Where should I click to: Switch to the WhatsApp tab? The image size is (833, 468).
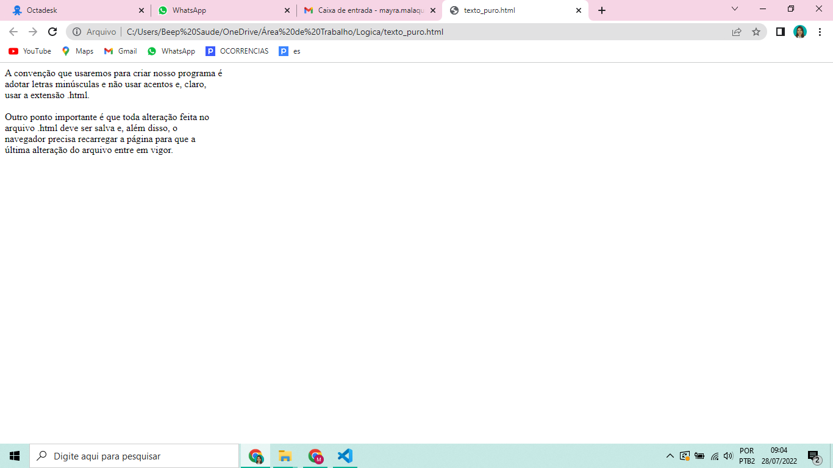(x=223, y=10)
